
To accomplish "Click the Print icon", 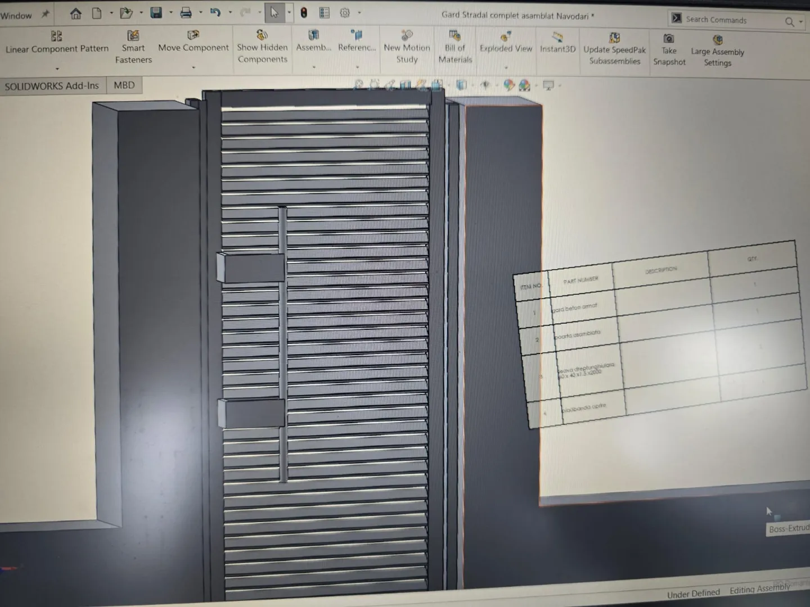I will (x=186, y=13).
